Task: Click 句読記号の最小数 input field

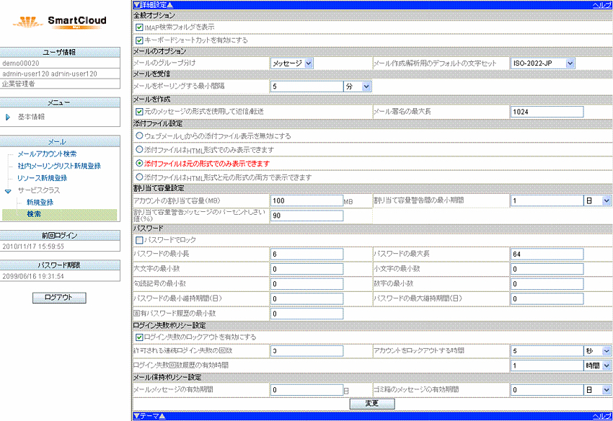Action: [x=306, y=284]
